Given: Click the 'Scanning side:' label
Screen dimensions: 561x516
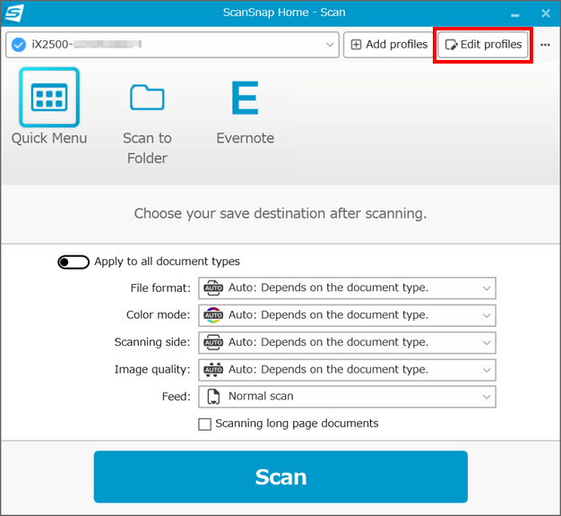Looking at the screenshot, I should (152, 342).
